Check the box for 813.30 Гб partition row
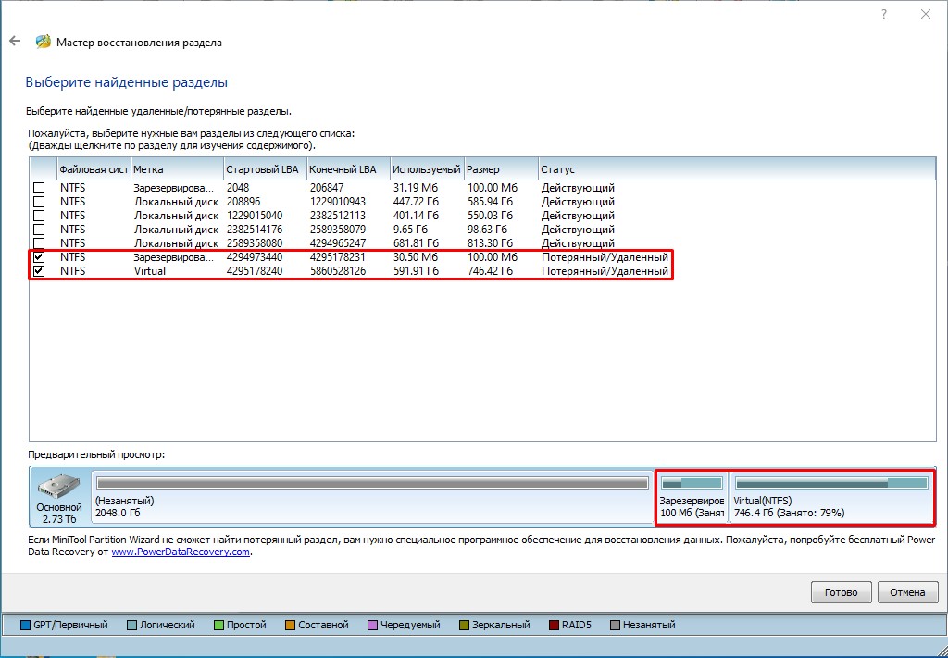Screen dimensions: 948x658 [x=39, y=243]
